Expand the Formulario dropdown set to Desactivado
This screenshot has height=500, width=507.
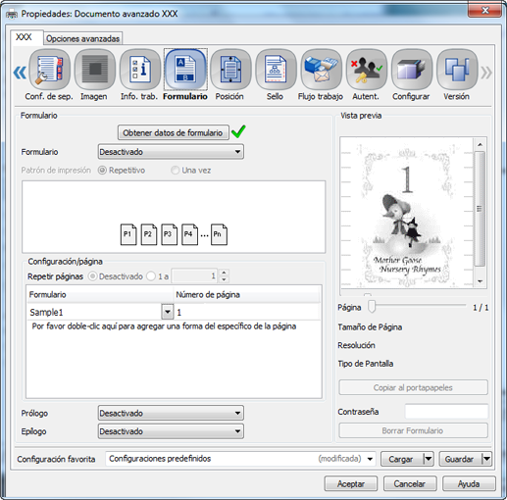[171, 152]
